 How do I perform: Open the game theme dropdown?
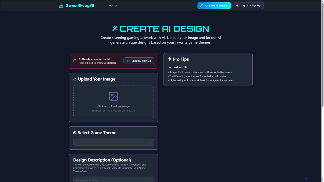113,142
